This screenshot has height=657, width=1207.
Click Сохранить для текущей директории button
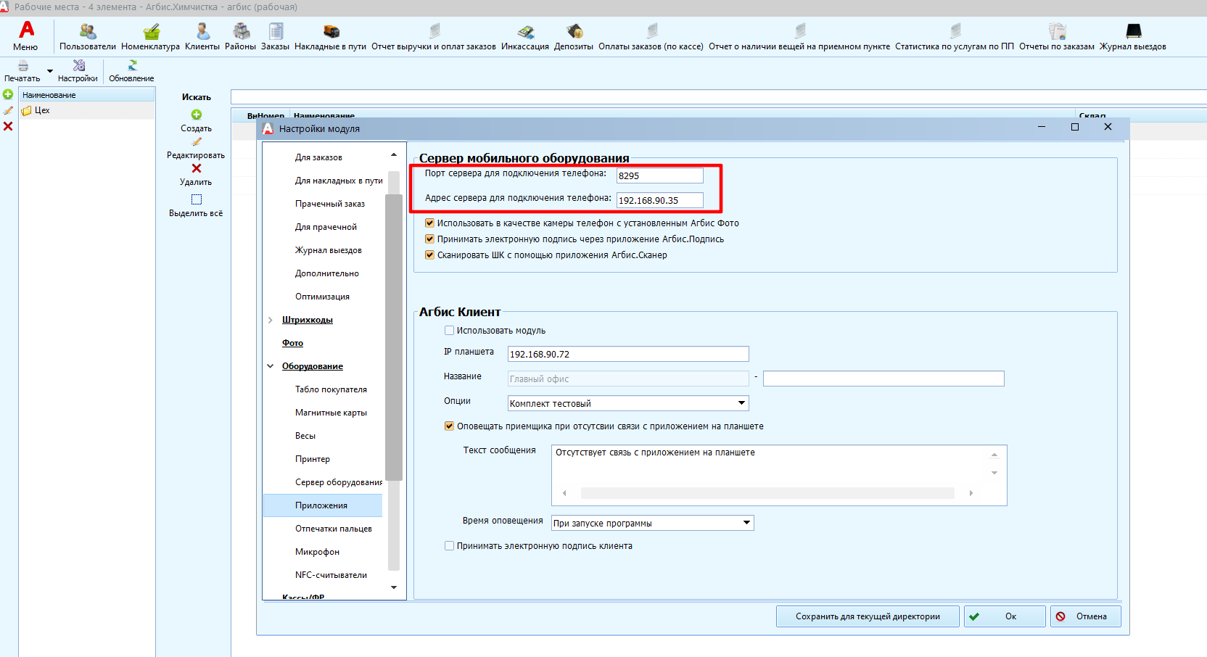click(868, 616)
